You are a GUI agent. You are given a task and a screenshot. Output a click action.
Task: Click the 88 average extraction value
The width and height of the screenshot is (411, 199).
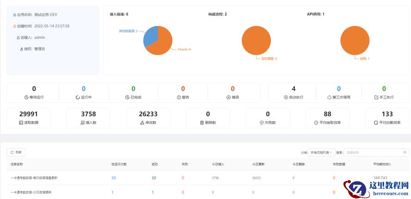coord(327,114)
